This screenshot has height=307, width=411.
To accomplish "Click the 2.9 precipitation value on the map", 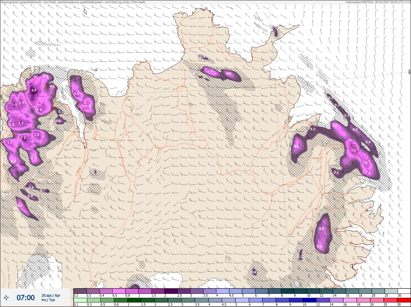I will [34, 90].
